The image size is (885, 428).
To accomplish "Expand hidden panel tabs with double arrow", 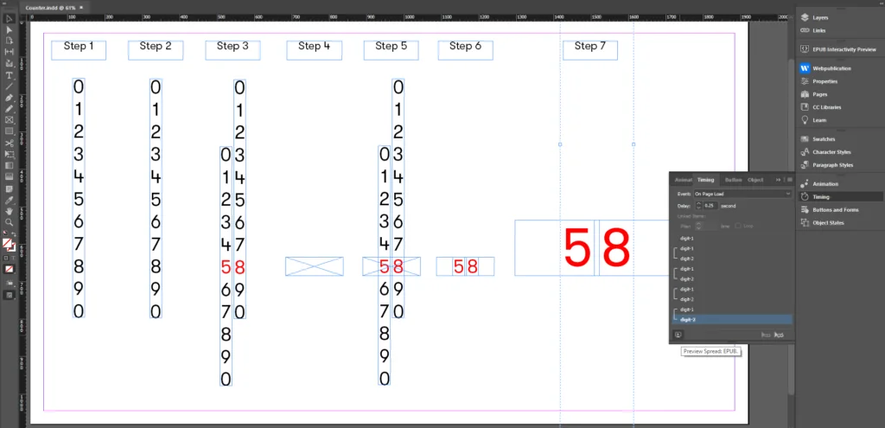I will (780, 180).
